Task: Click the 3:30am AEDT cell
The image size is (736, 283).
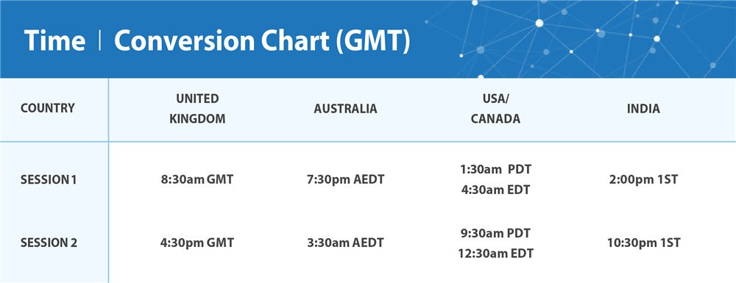Action: [x=345, y=243]
